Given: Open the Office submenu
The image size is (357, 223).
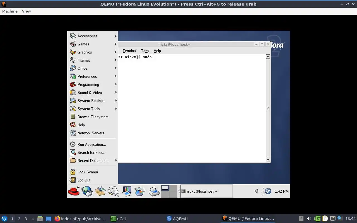Looking at the screenshot, I should pos(93,68).
